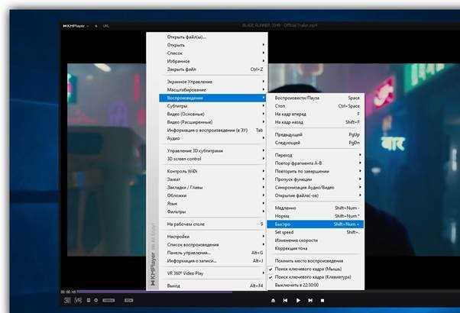The width and height of the screenshot is (460, 313).
Task: Expand the Аудио submenu
Action: click(x=212, y=138)
